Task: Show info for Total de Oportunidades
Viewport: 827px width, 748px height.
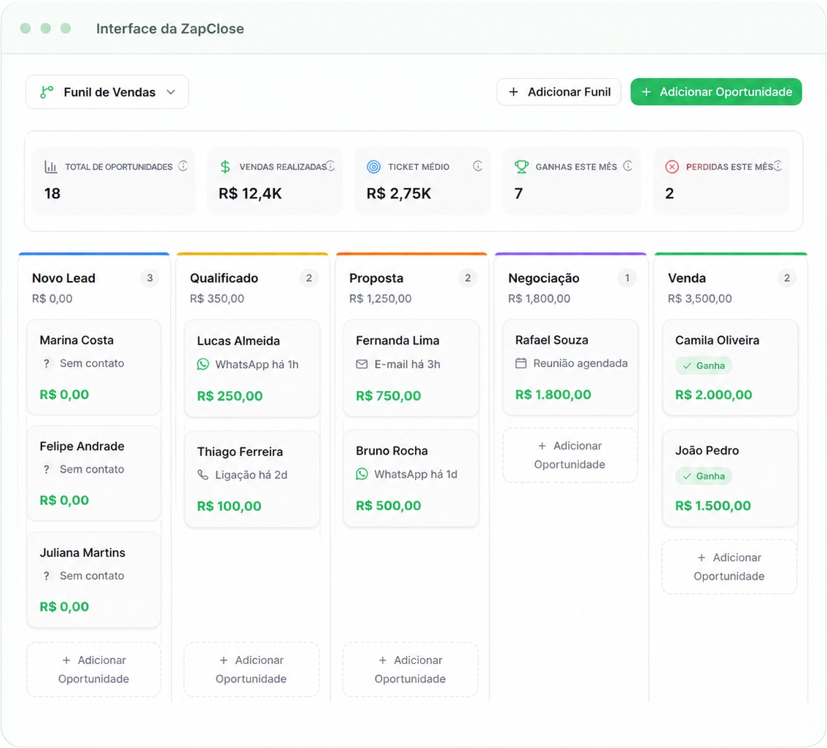Action: tap(183, 166)
